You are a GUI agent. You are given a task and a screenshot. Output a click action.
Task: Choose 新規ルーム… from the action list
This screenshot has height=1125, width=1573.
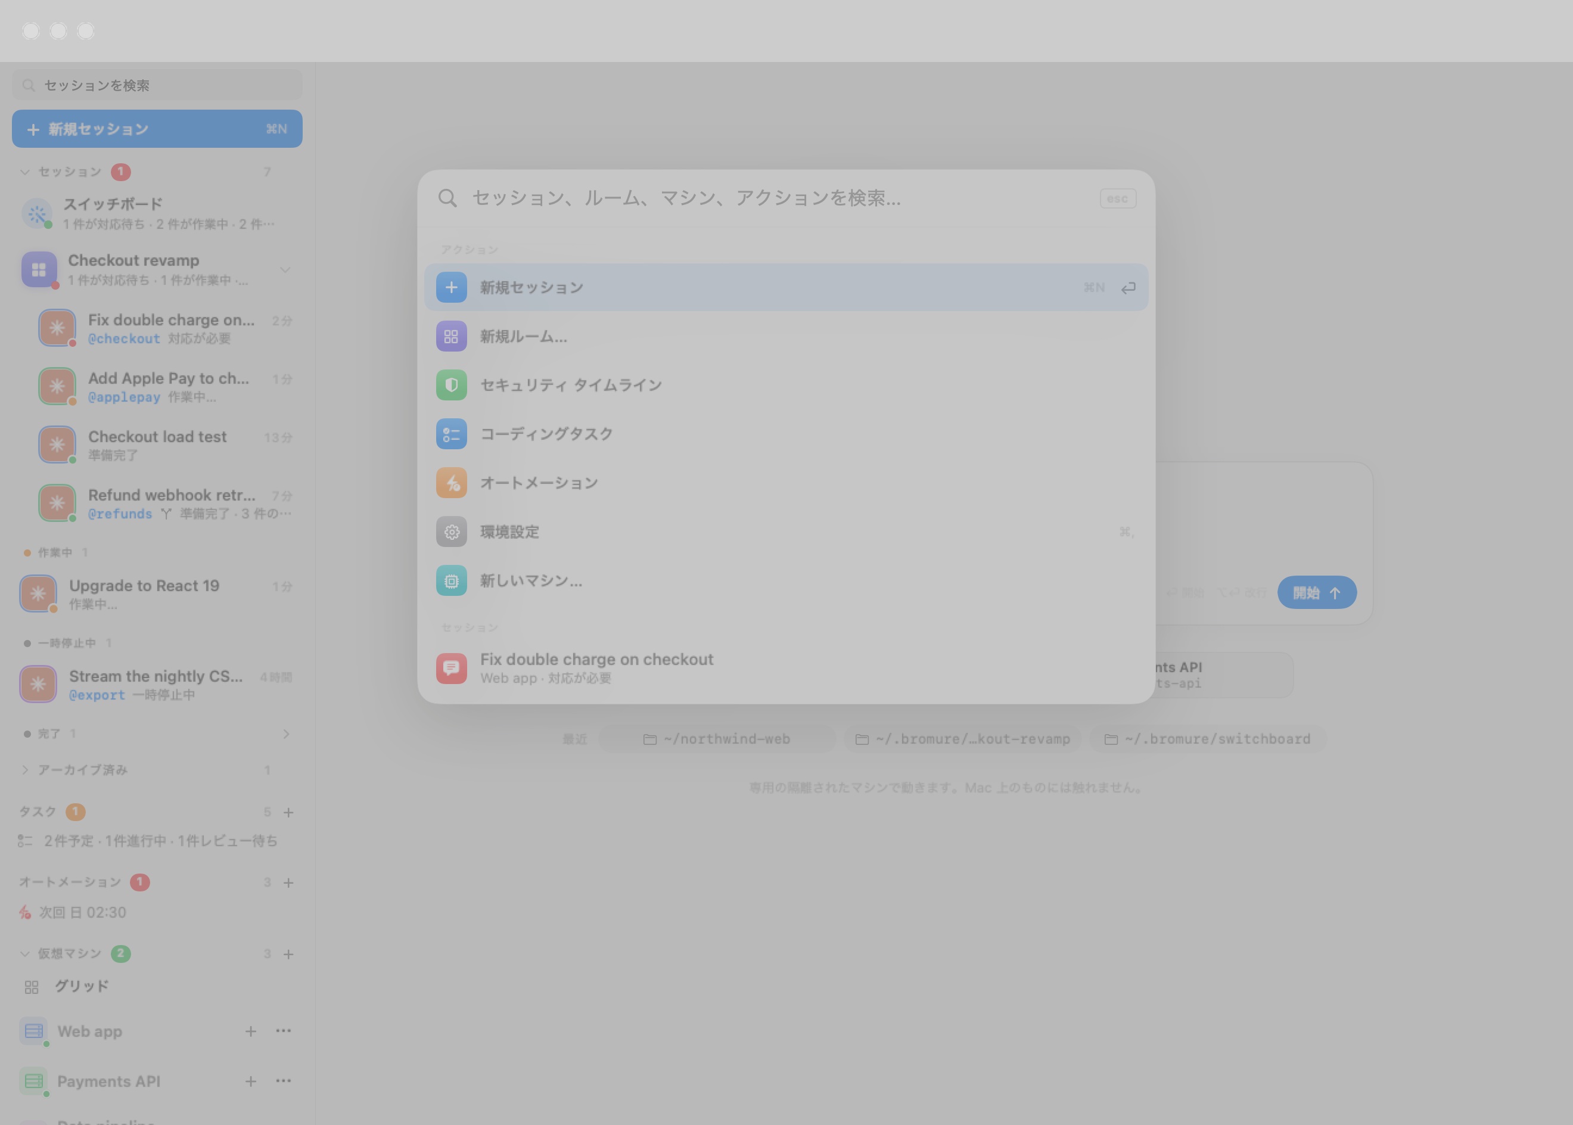tap(786, 337)
